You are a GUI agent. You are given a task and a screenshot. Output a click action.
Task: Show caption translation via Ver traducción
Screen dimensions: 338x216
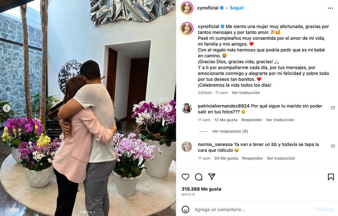246,93
